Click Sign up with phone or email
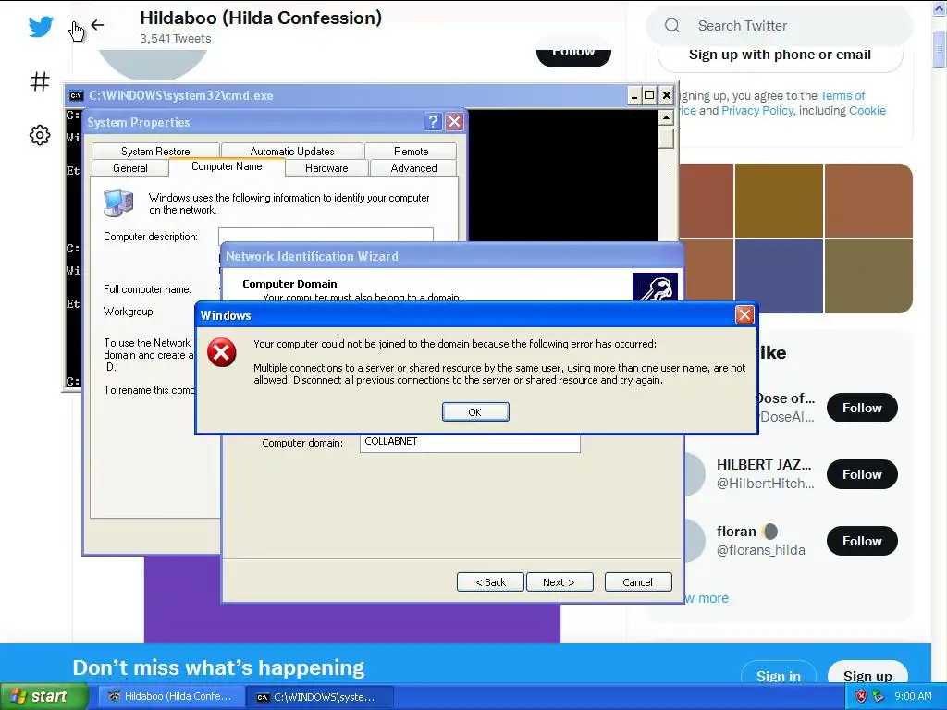 (x=780, y=55)
